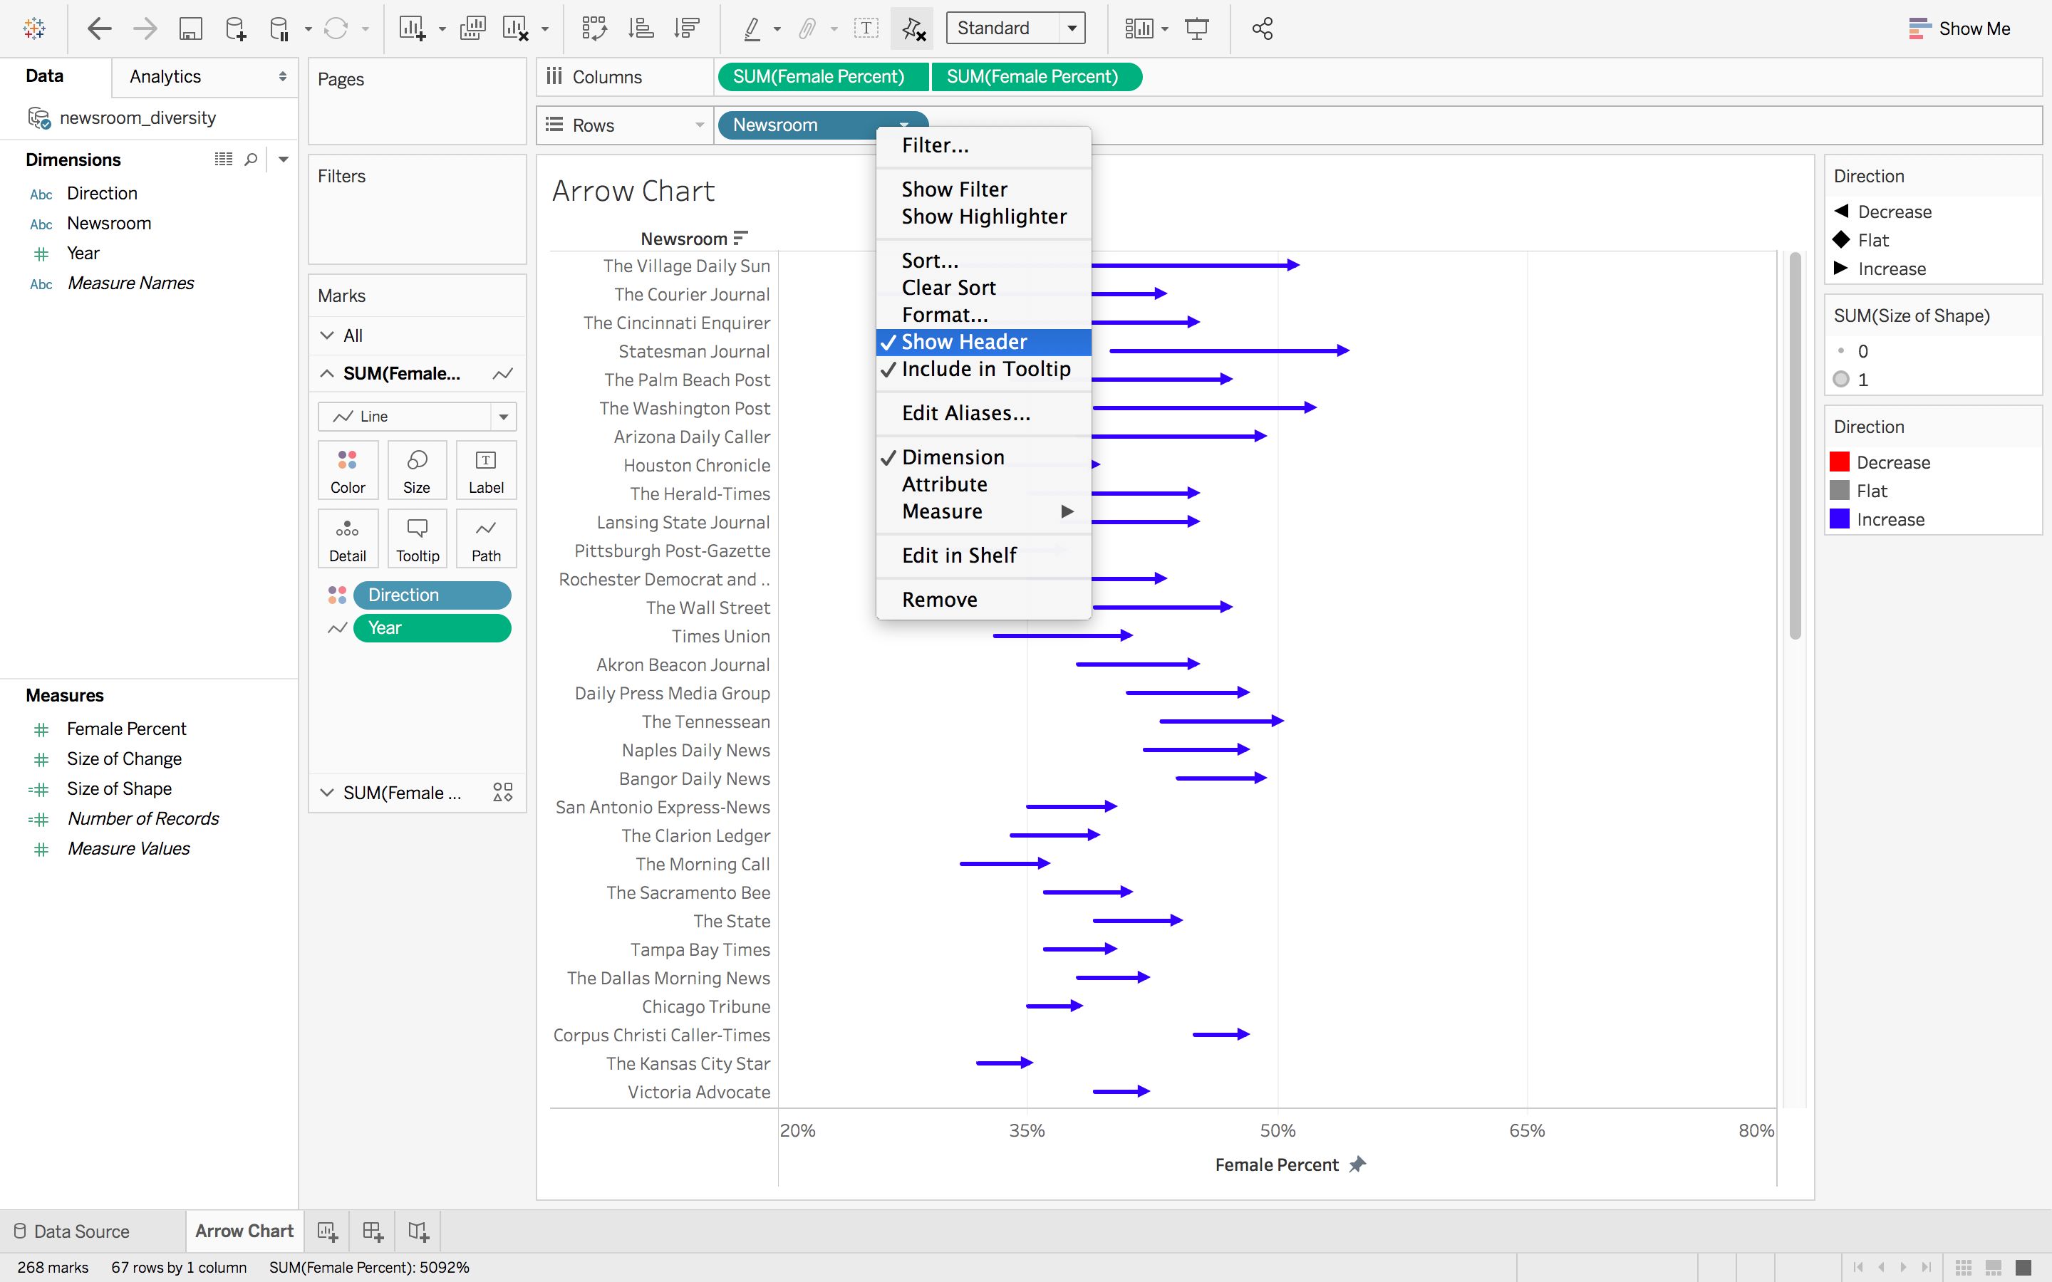Switch to the Analytics pane
Image resolution: width=2052 pixels, height=1282 pixels.
pos(164,76)
